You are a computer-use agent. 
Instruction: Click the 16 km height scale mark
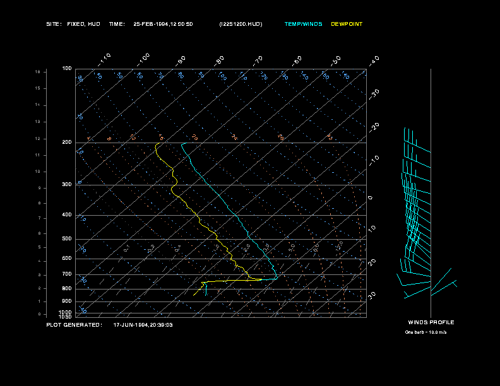37,72
